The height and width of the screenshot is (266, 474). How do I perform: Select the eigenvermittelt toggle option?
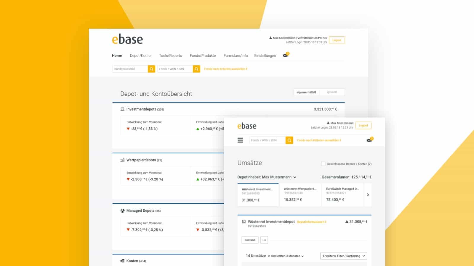point(307,92)
